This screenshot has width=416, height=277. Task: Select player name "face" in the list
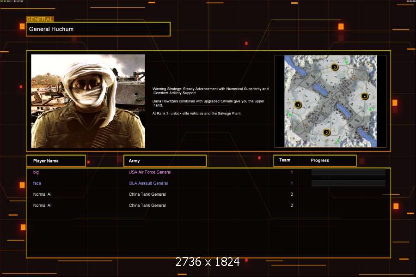click(37, 183)
